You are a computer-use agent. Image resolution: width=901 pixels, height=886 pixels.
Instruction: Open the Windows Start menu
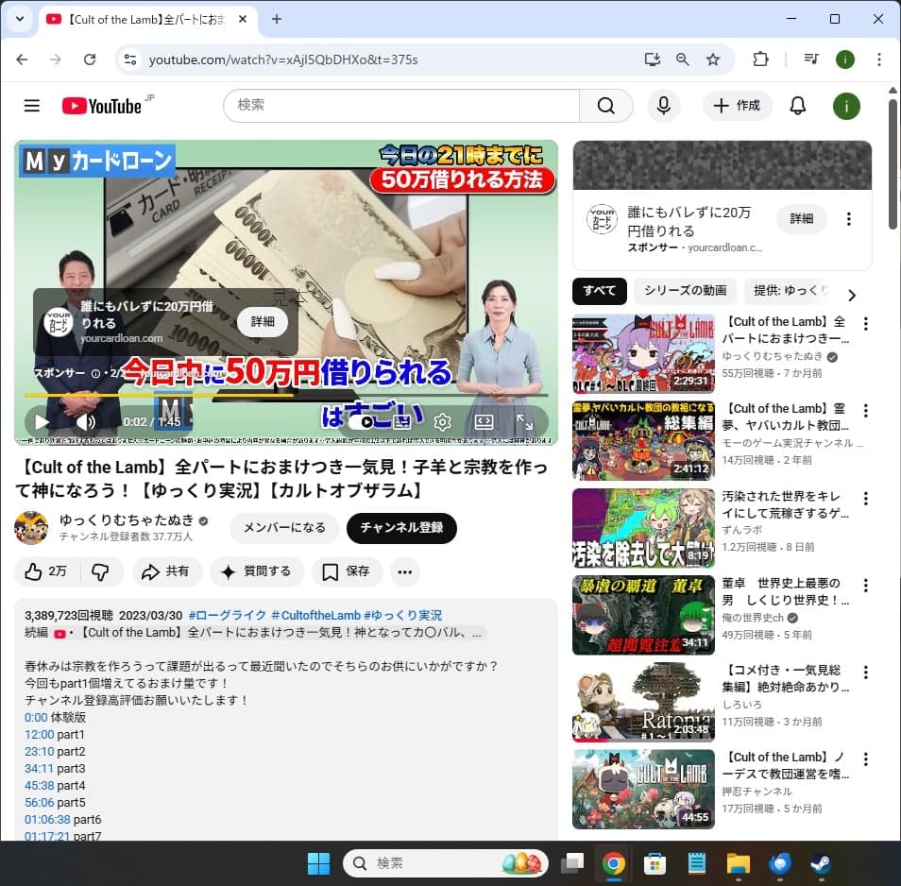(318, 863)
